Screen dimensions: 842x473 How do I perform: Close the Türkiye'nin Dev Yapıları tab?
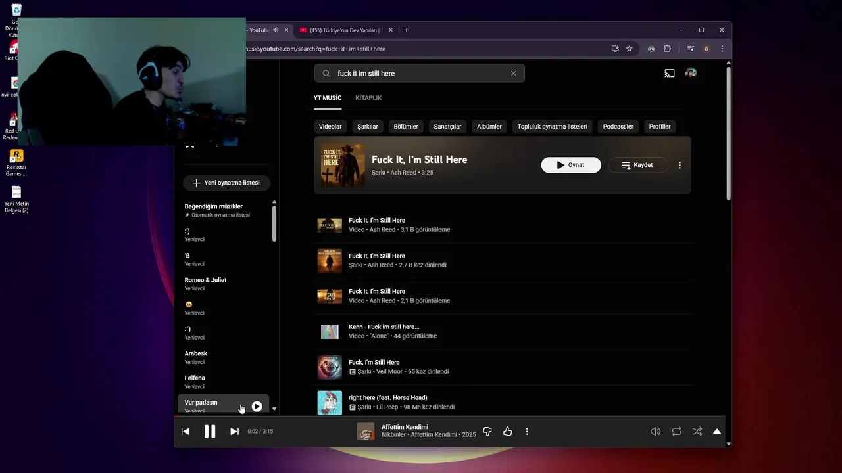pos(391,30)
